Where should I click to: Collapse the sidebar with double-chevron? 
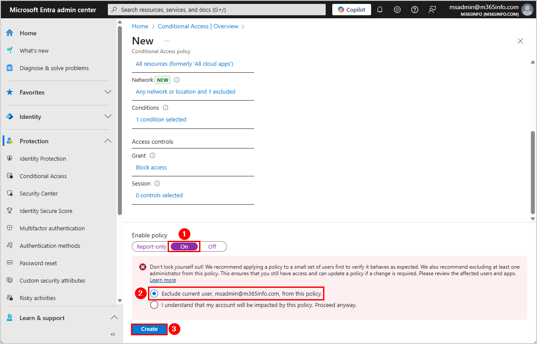(x=113, y=334)
